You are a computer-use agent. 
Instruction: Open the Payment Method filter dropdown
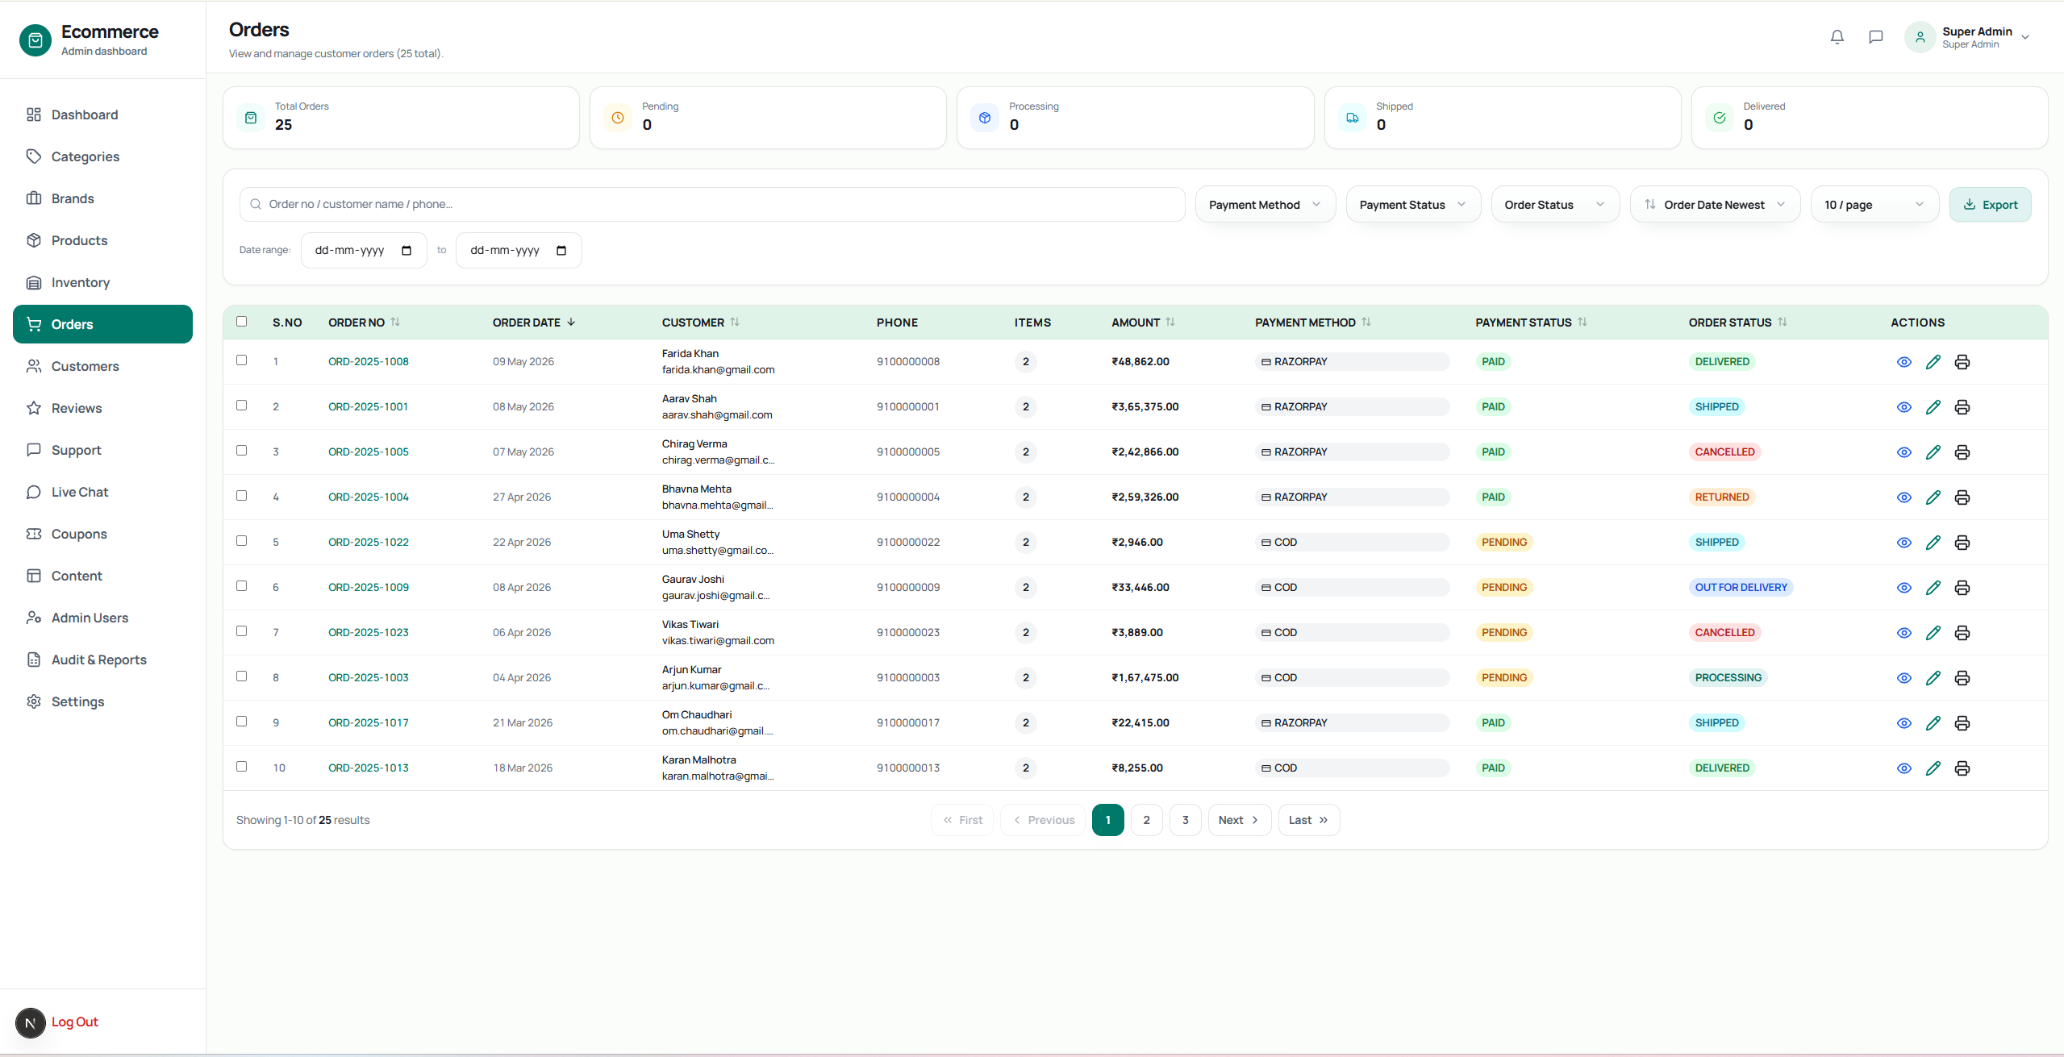pos(1265,205)
